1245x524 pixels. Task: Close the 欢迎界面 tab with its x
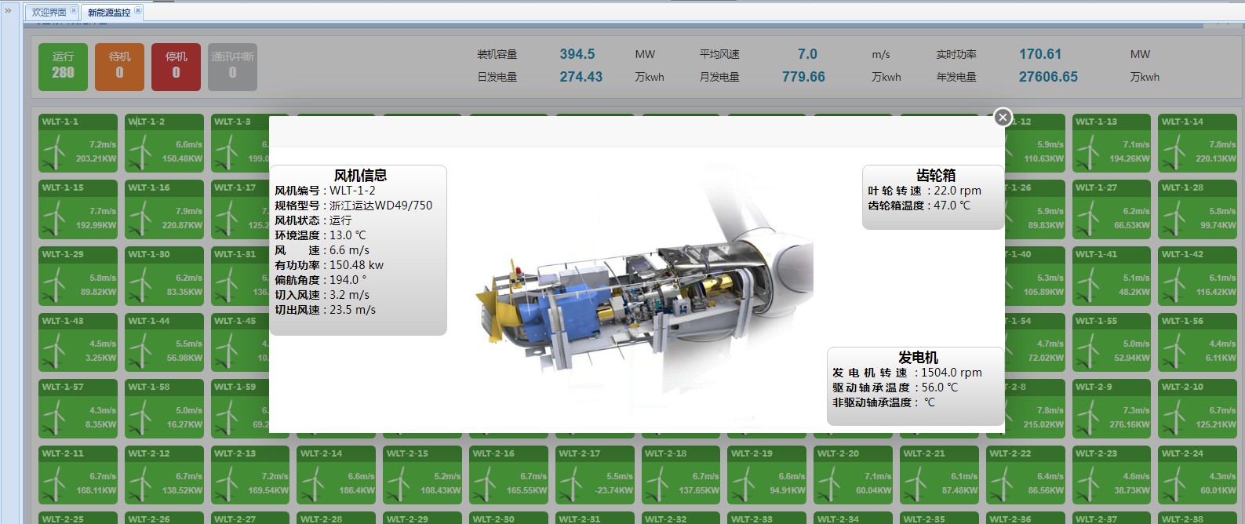pos(74,11)
